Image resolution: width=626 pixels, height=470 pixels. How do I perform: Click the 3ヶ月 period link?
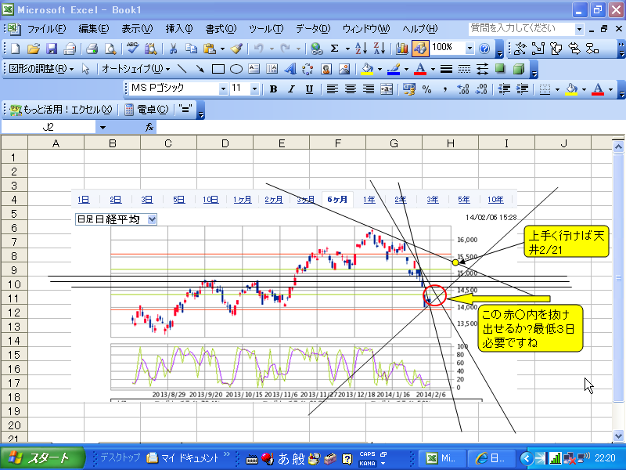[306, 200]
